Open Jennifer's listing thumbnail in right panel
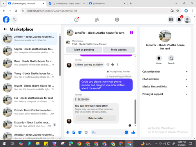 (165, 36)
